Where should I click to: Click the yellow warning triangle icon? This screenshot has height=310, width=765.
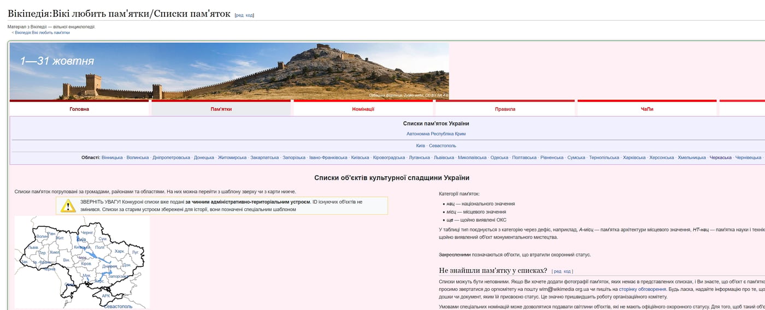point(68,206)
